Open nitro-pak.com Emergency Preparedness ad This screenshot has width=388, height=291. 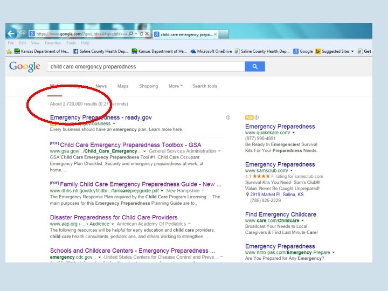(x=280, y=246)
